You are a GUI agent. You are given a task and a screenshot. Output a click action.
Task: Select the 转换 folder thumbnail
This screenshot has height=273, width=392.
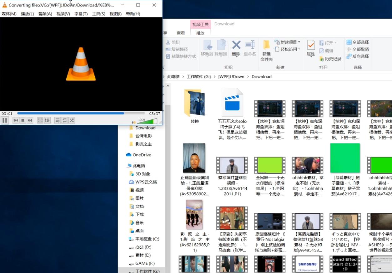[x=195, y=103]
